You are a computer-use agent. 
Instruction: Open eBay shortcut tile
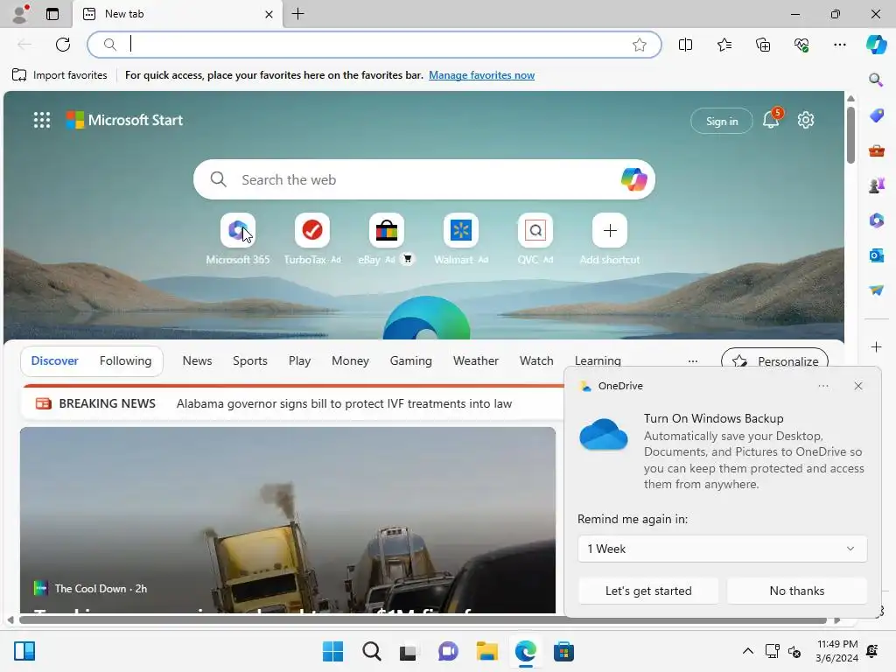[386, 230]
